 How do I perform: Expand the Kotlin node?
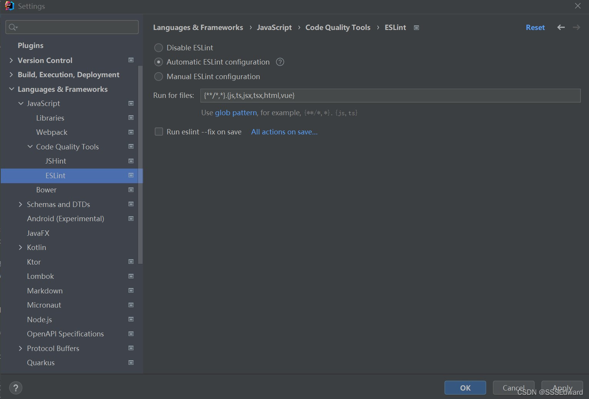[x=21, y=247]
